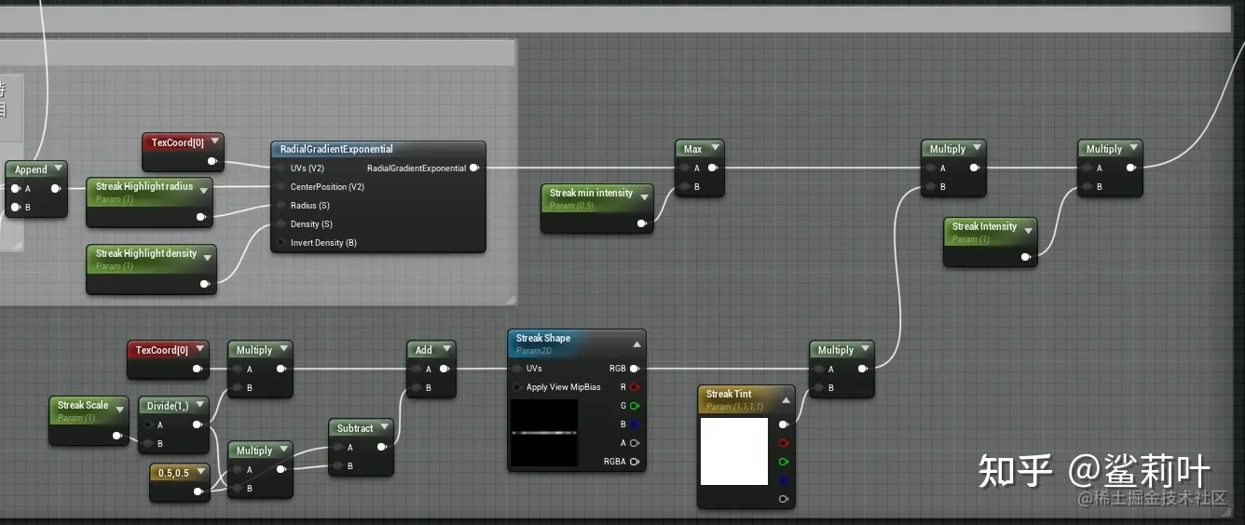Click the Streak Scale output pin
The height and width of the screenshot is (525, 1245).
(116, 436)
